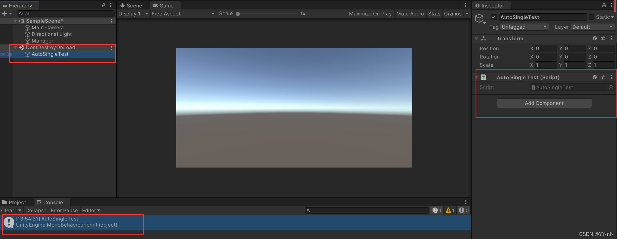Select Directional Light object
Viewport: 617px width, 239px height.
(52, 34)
